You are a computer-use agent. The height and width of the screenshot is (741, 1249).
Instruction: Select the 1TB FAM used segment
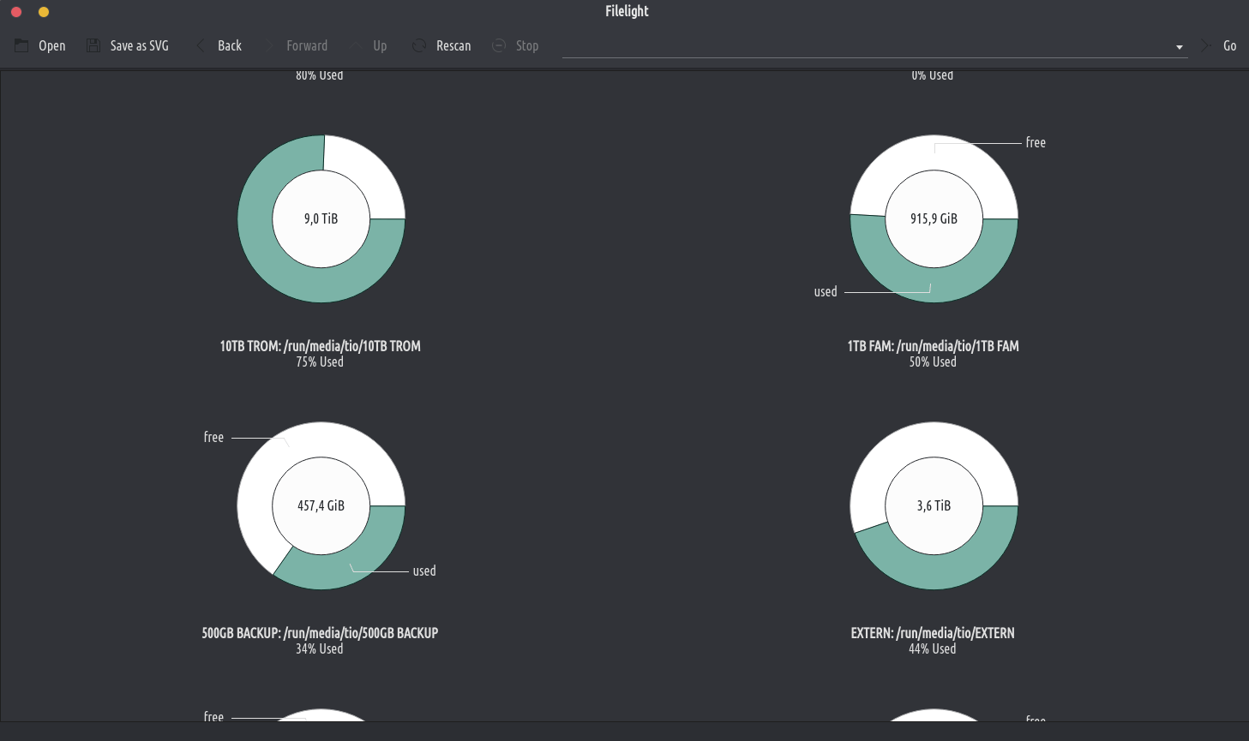[x=934, y=274]
